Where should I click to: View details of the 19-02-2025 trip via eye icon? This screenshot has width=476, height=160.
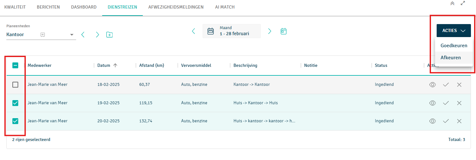(432, 103)
